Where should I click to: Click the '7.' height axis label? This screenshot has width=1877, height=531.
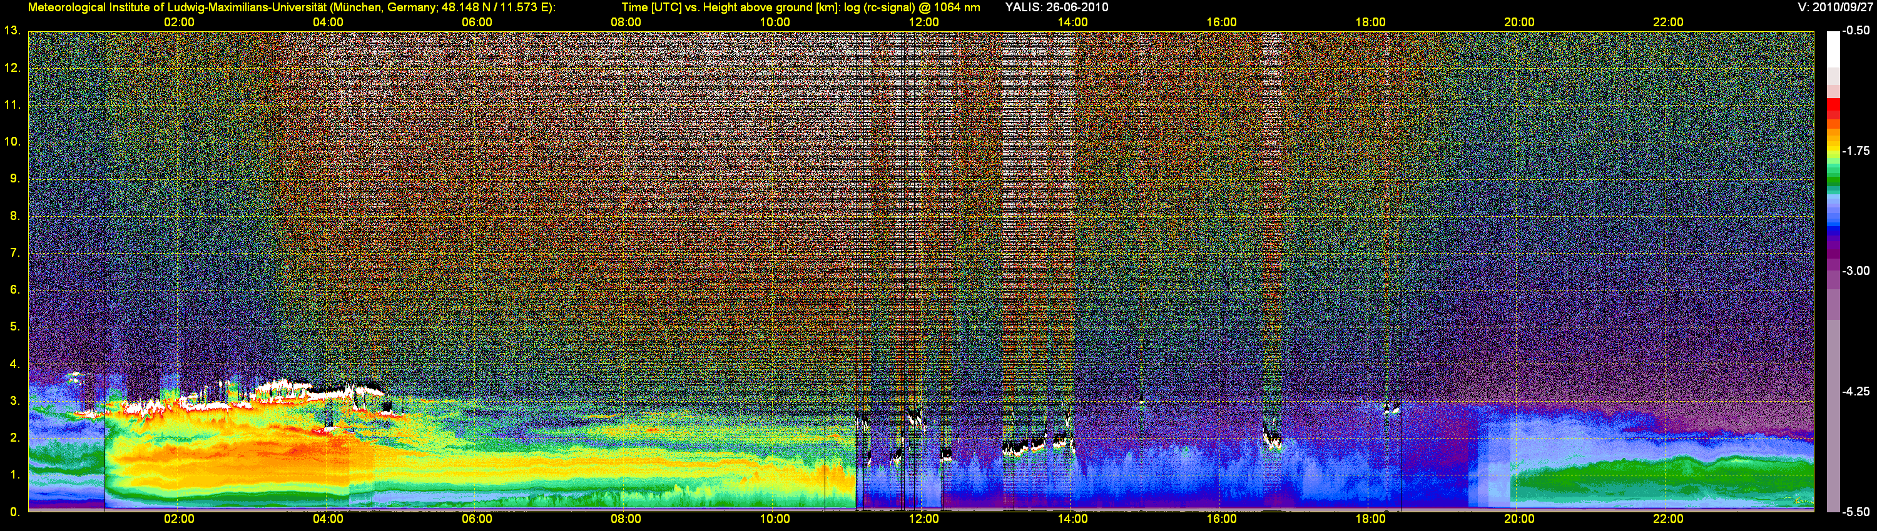[14, 252]
